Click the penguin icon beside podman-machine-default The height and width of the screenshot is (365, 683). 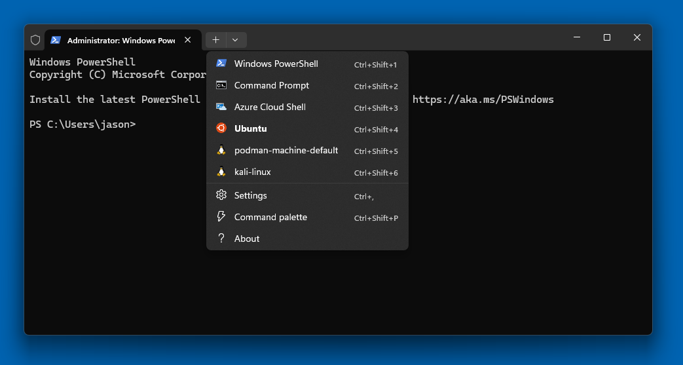221,150
